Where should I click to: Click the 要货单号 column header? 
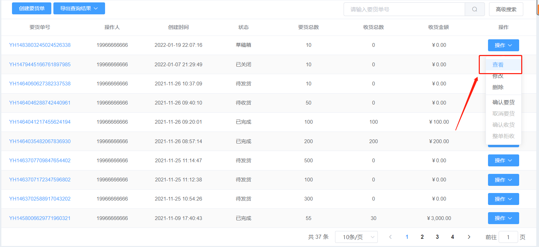(x=40, y=27)
